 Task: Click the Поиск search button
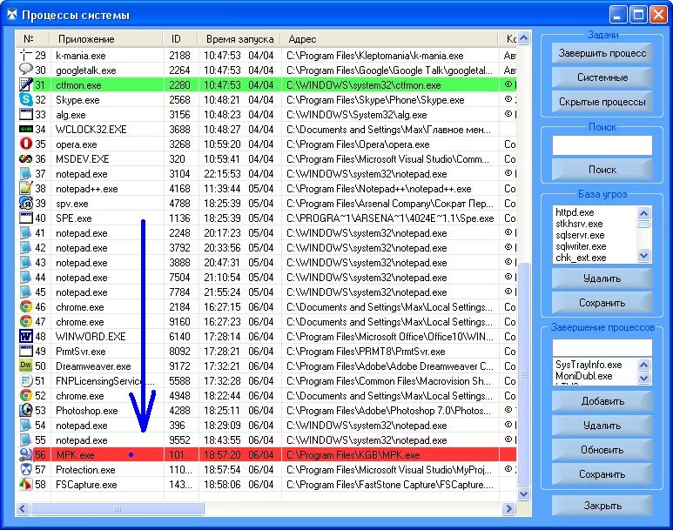602,170
